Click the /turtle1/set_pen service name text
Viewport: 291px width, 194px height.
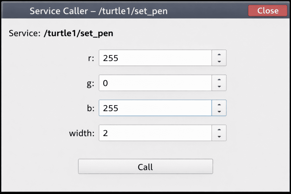[x=78, y=34]
